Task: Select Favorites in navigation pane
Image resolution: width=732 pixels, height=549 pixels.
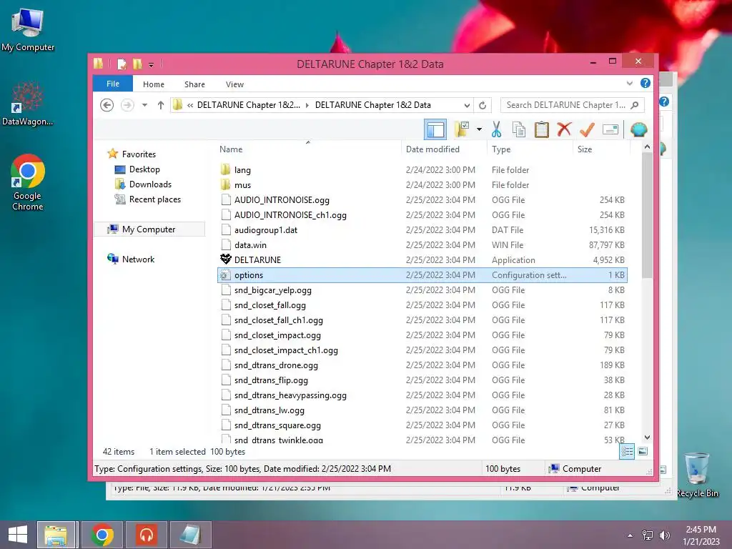Action: (x=139, y=154)
